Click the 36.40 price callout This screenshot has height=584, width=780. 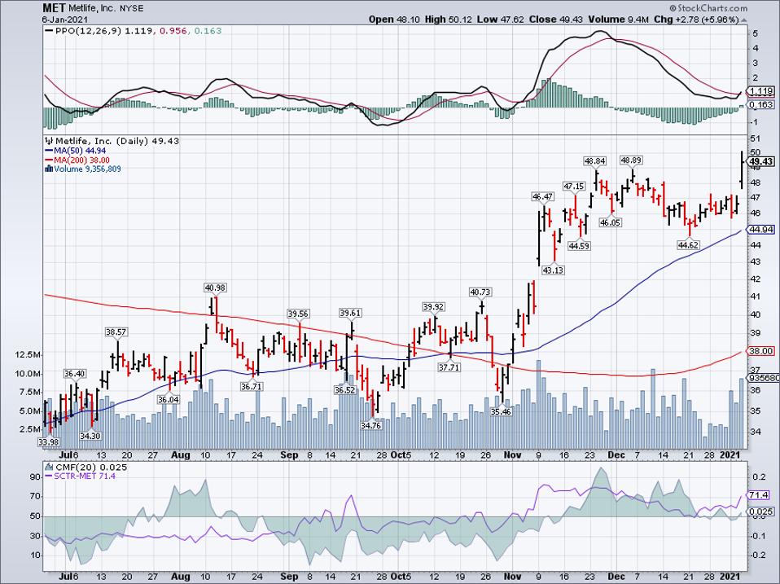point(75,374)
